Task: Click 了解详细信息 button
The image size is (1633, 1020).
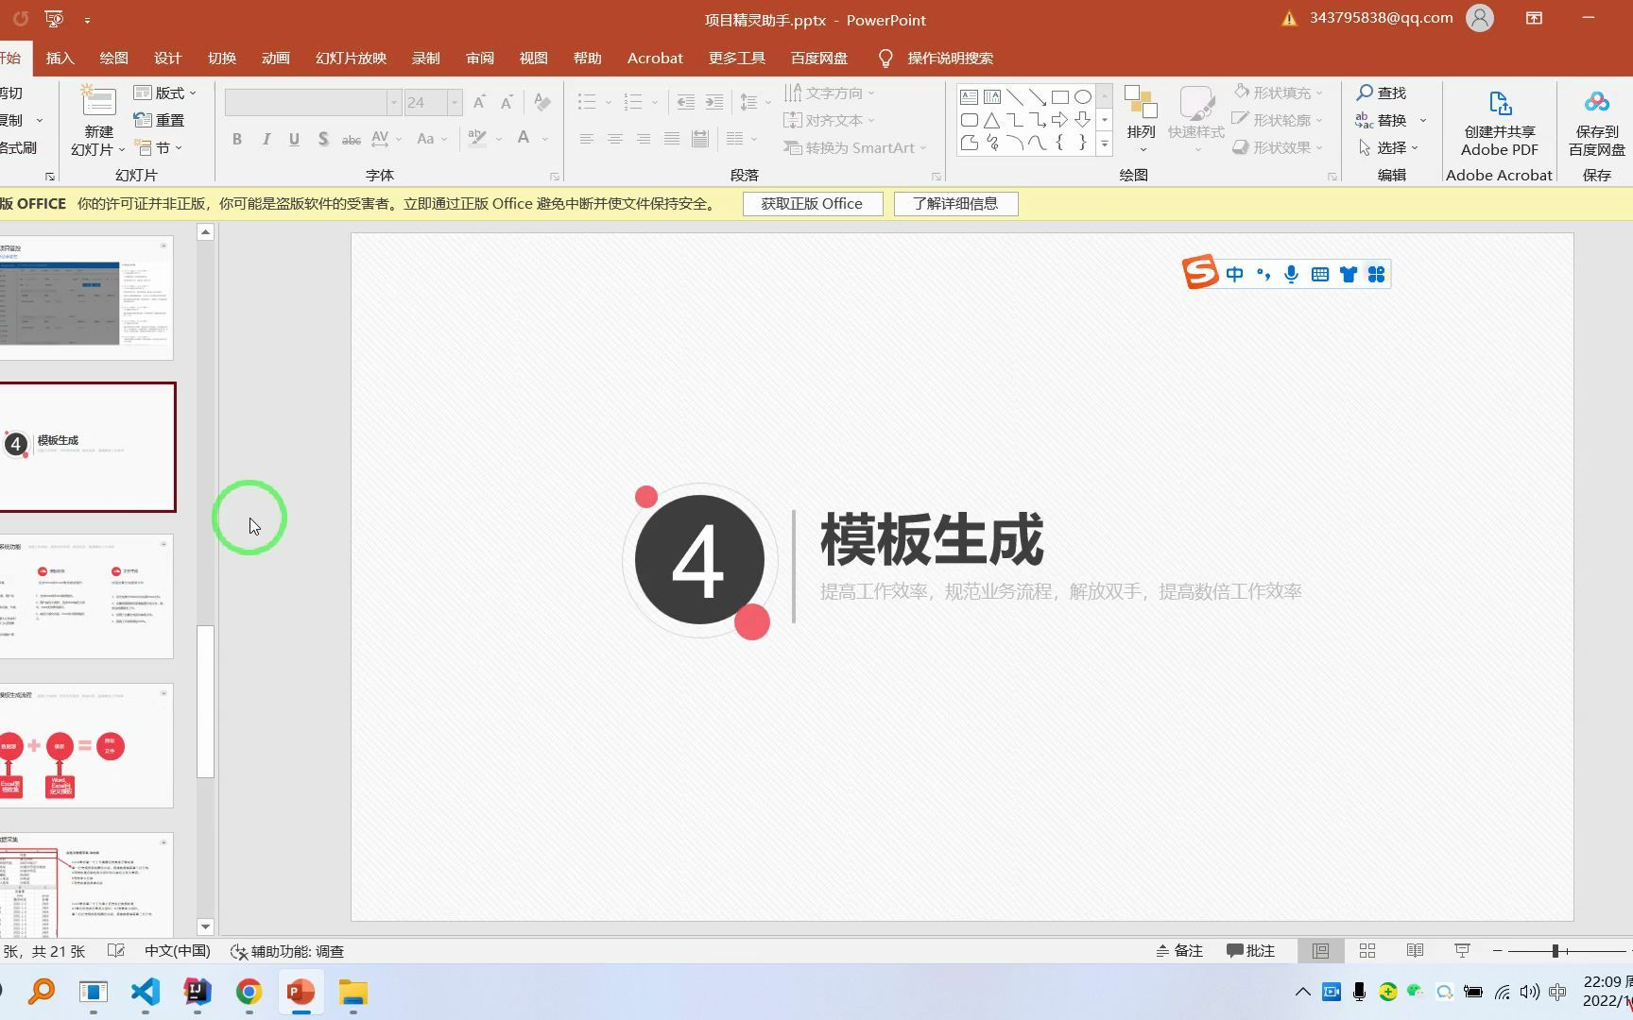Action: point(955,204)
